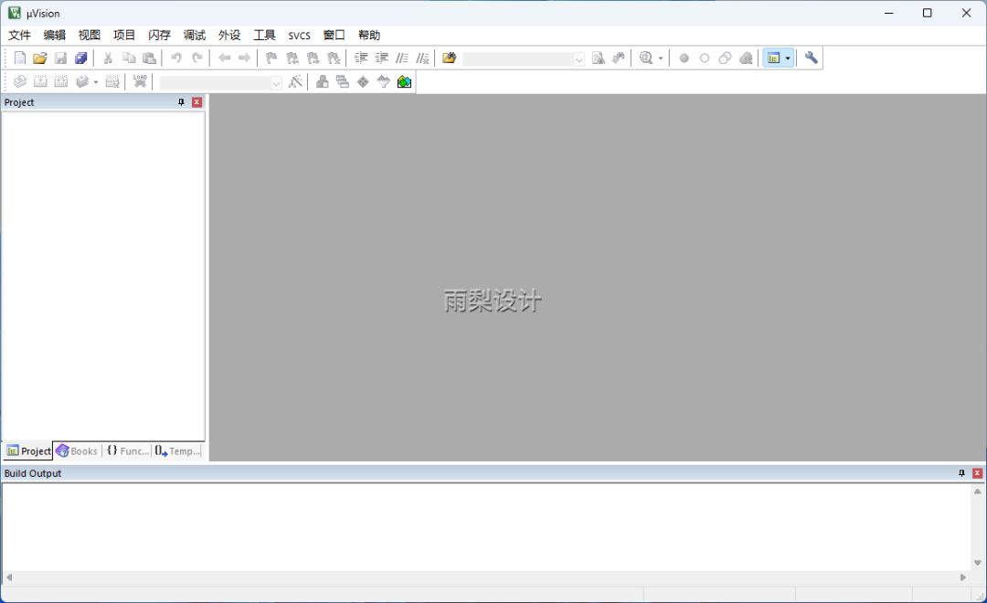This screenshot has width=987, height=603.
Task: Open the Select Target combo box
Action: click(x=219, y=81)
